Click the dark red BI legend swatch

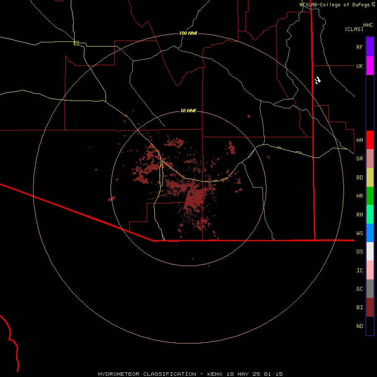370,307
